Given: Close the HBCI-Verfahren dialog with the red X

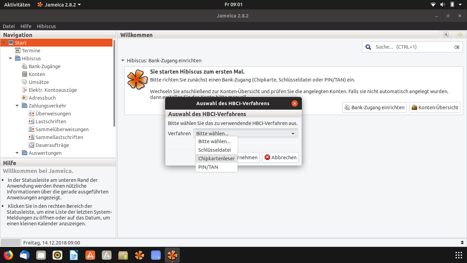Looking at the screenshot, I should 294,103.
